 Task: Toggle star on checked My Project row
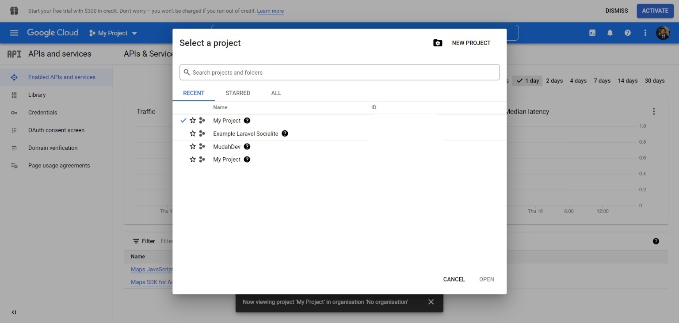click(x=193, y=121)
